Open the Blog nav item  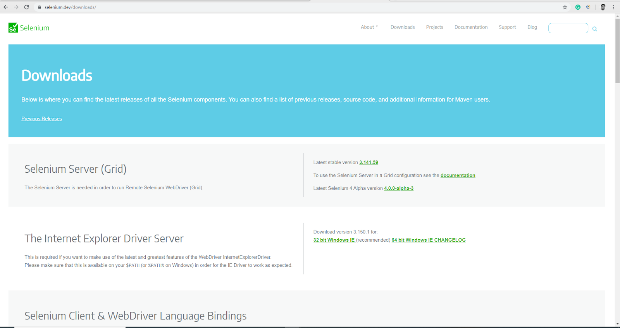pyautogui.click(x=532, y=27)
